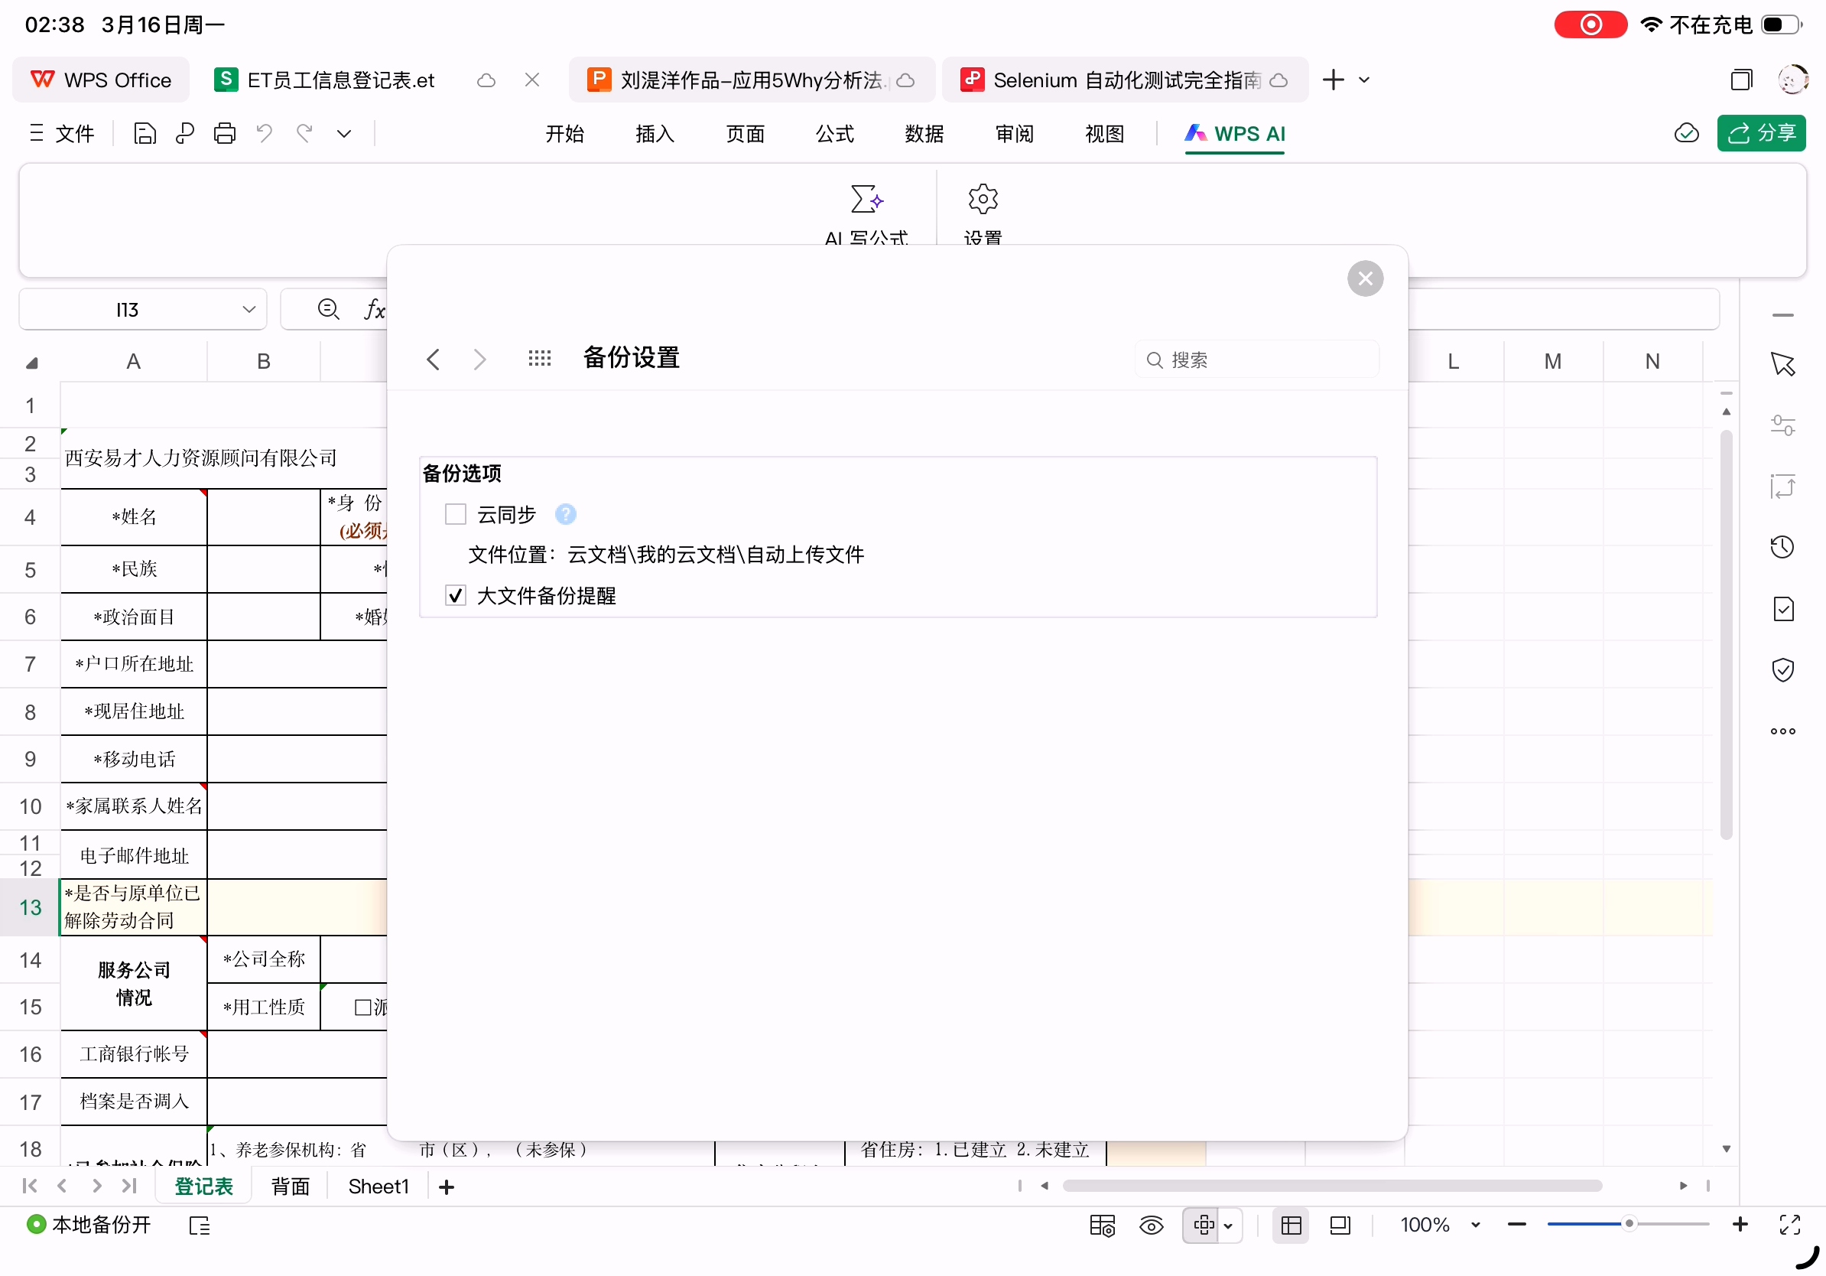Screen dimensions: 1826x1276
Task: Go back with the dialog's left arrow
Action: (x=433, y=360)
